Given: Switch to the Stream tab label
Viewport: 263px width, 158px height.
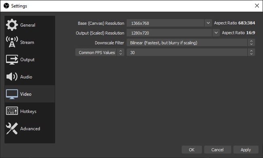Looking at the screenshot, I should tap(27, 42).
